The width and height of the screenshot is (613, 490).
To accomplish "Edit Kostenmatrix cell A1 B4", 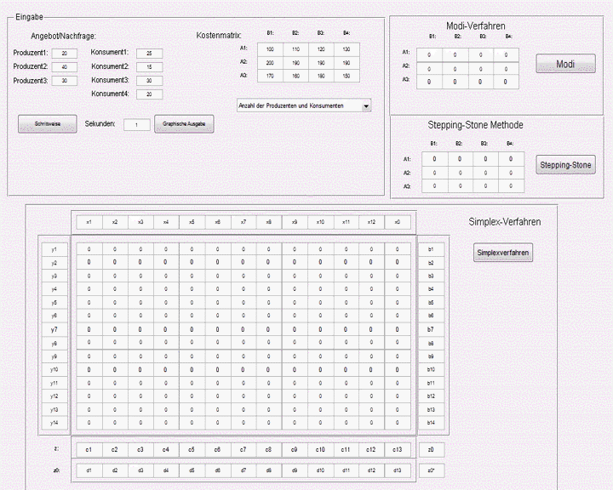I will point(347,49).
